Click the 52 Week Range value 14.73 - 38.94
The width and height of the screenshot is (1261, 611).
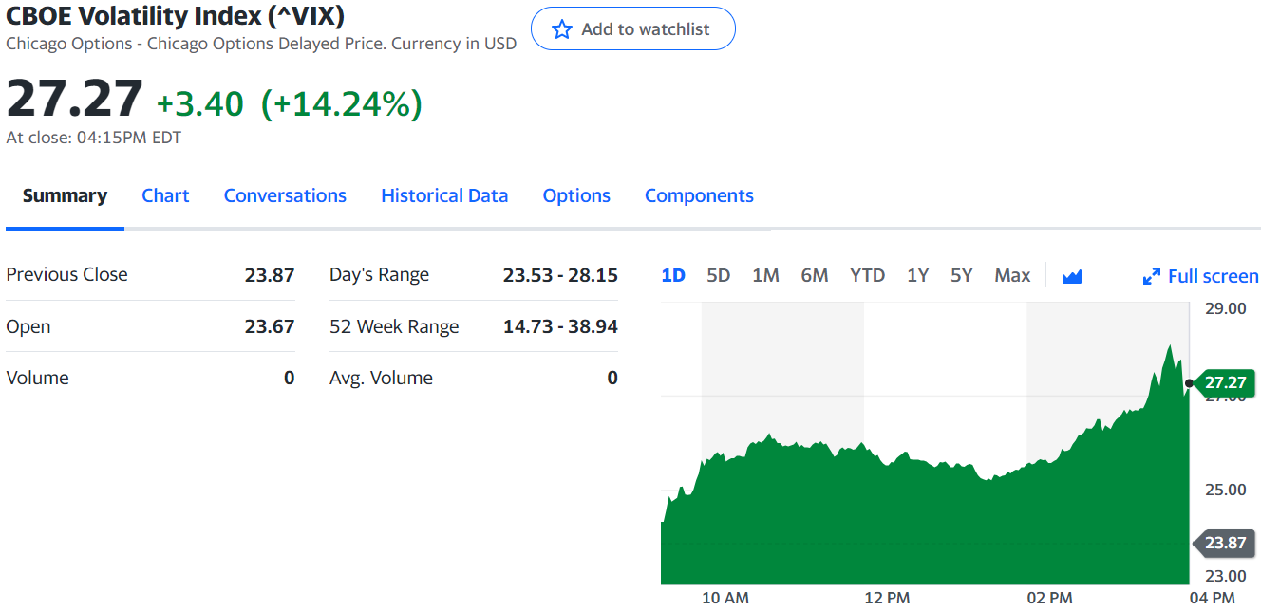560,326
